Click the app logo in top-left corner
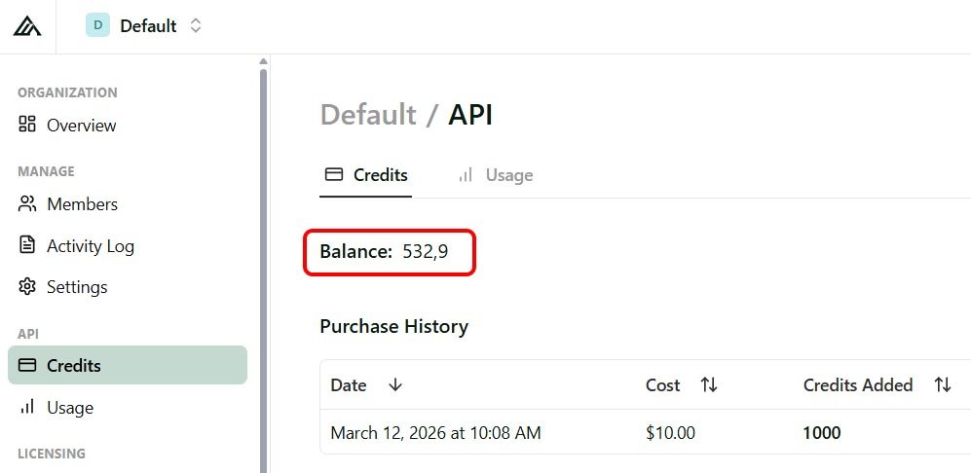Viewport: 971px width, 473px height. (27, 26)
